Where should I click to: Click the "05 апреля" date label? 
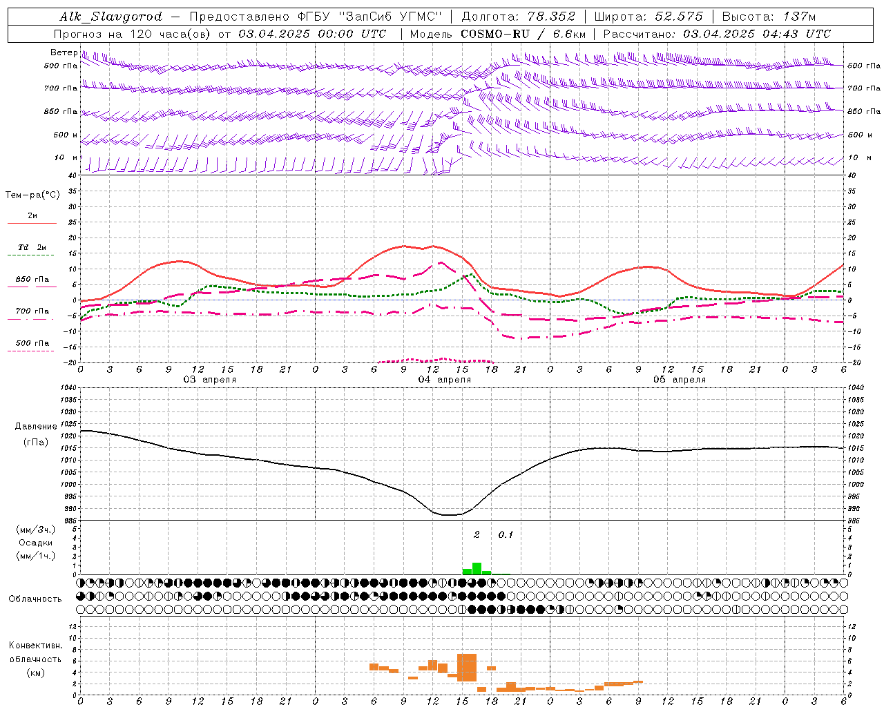pyautogui.click(x=680, y=380)
